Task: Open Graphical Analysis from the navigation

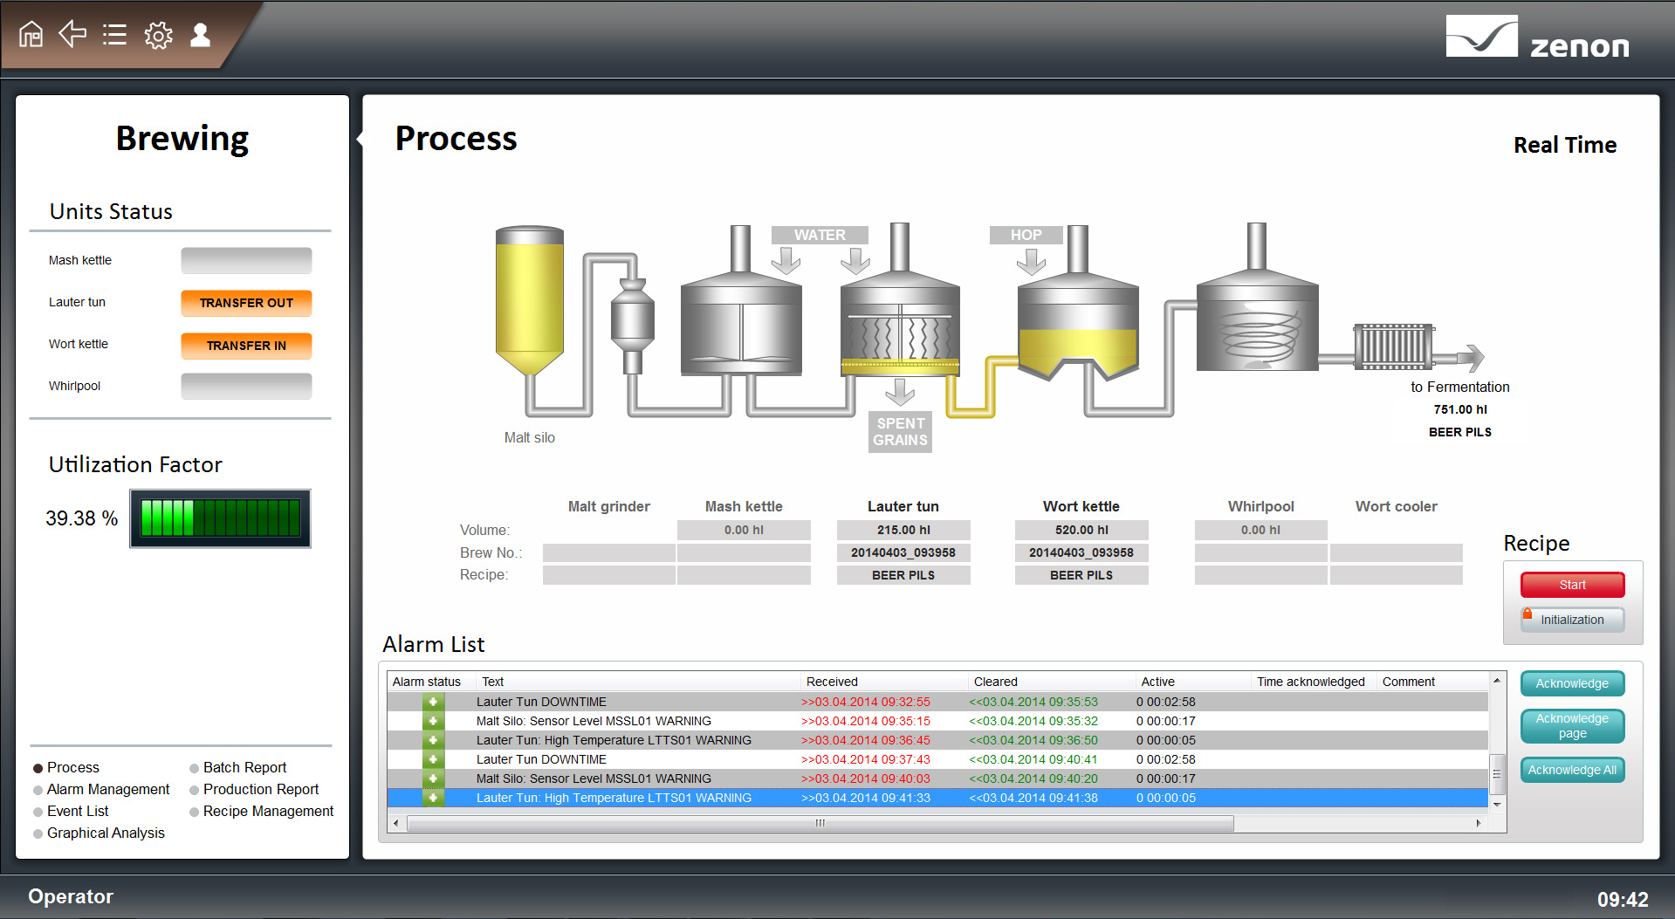Action: tap(106, 833)
